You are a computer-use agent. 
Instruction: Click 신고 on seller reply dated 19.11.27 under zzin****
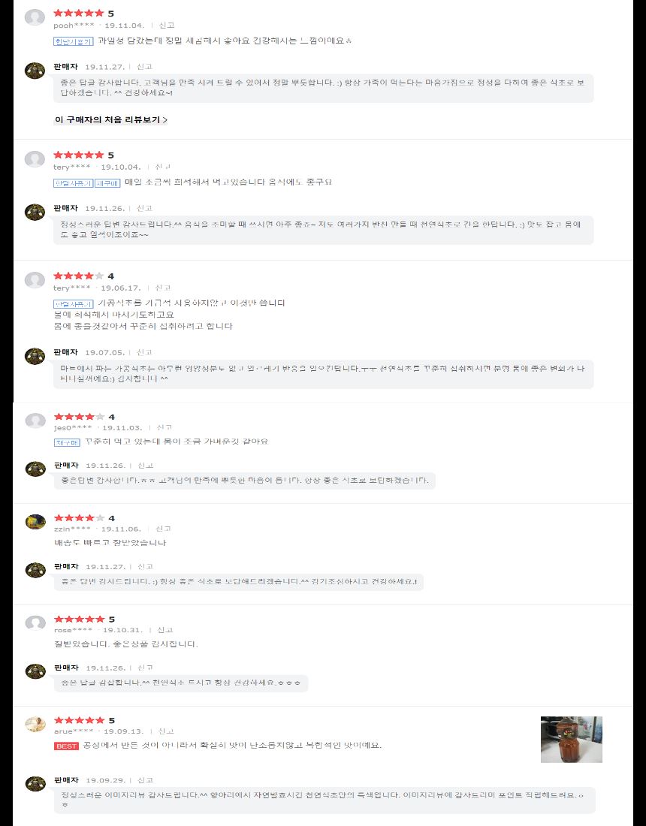pyautogui.click(x=145, y=567)
